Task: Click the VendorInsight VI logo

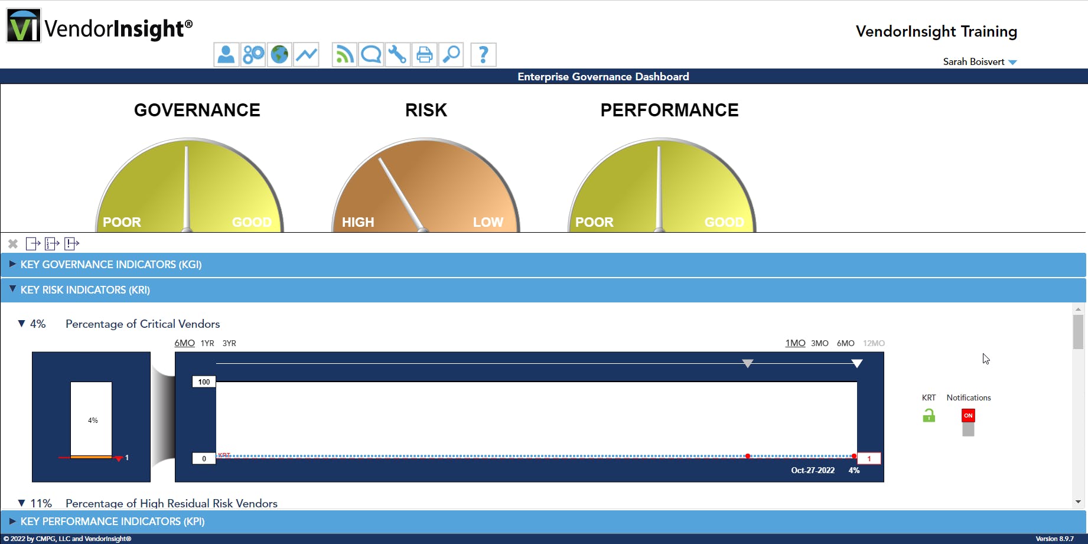Action: pyautogui.click(x=24, y=26)
